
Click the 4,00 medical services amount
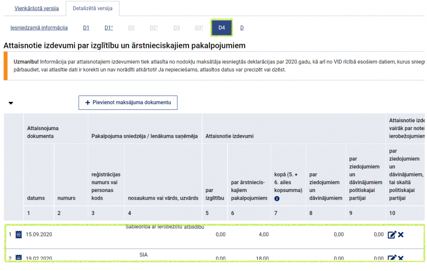264,235
